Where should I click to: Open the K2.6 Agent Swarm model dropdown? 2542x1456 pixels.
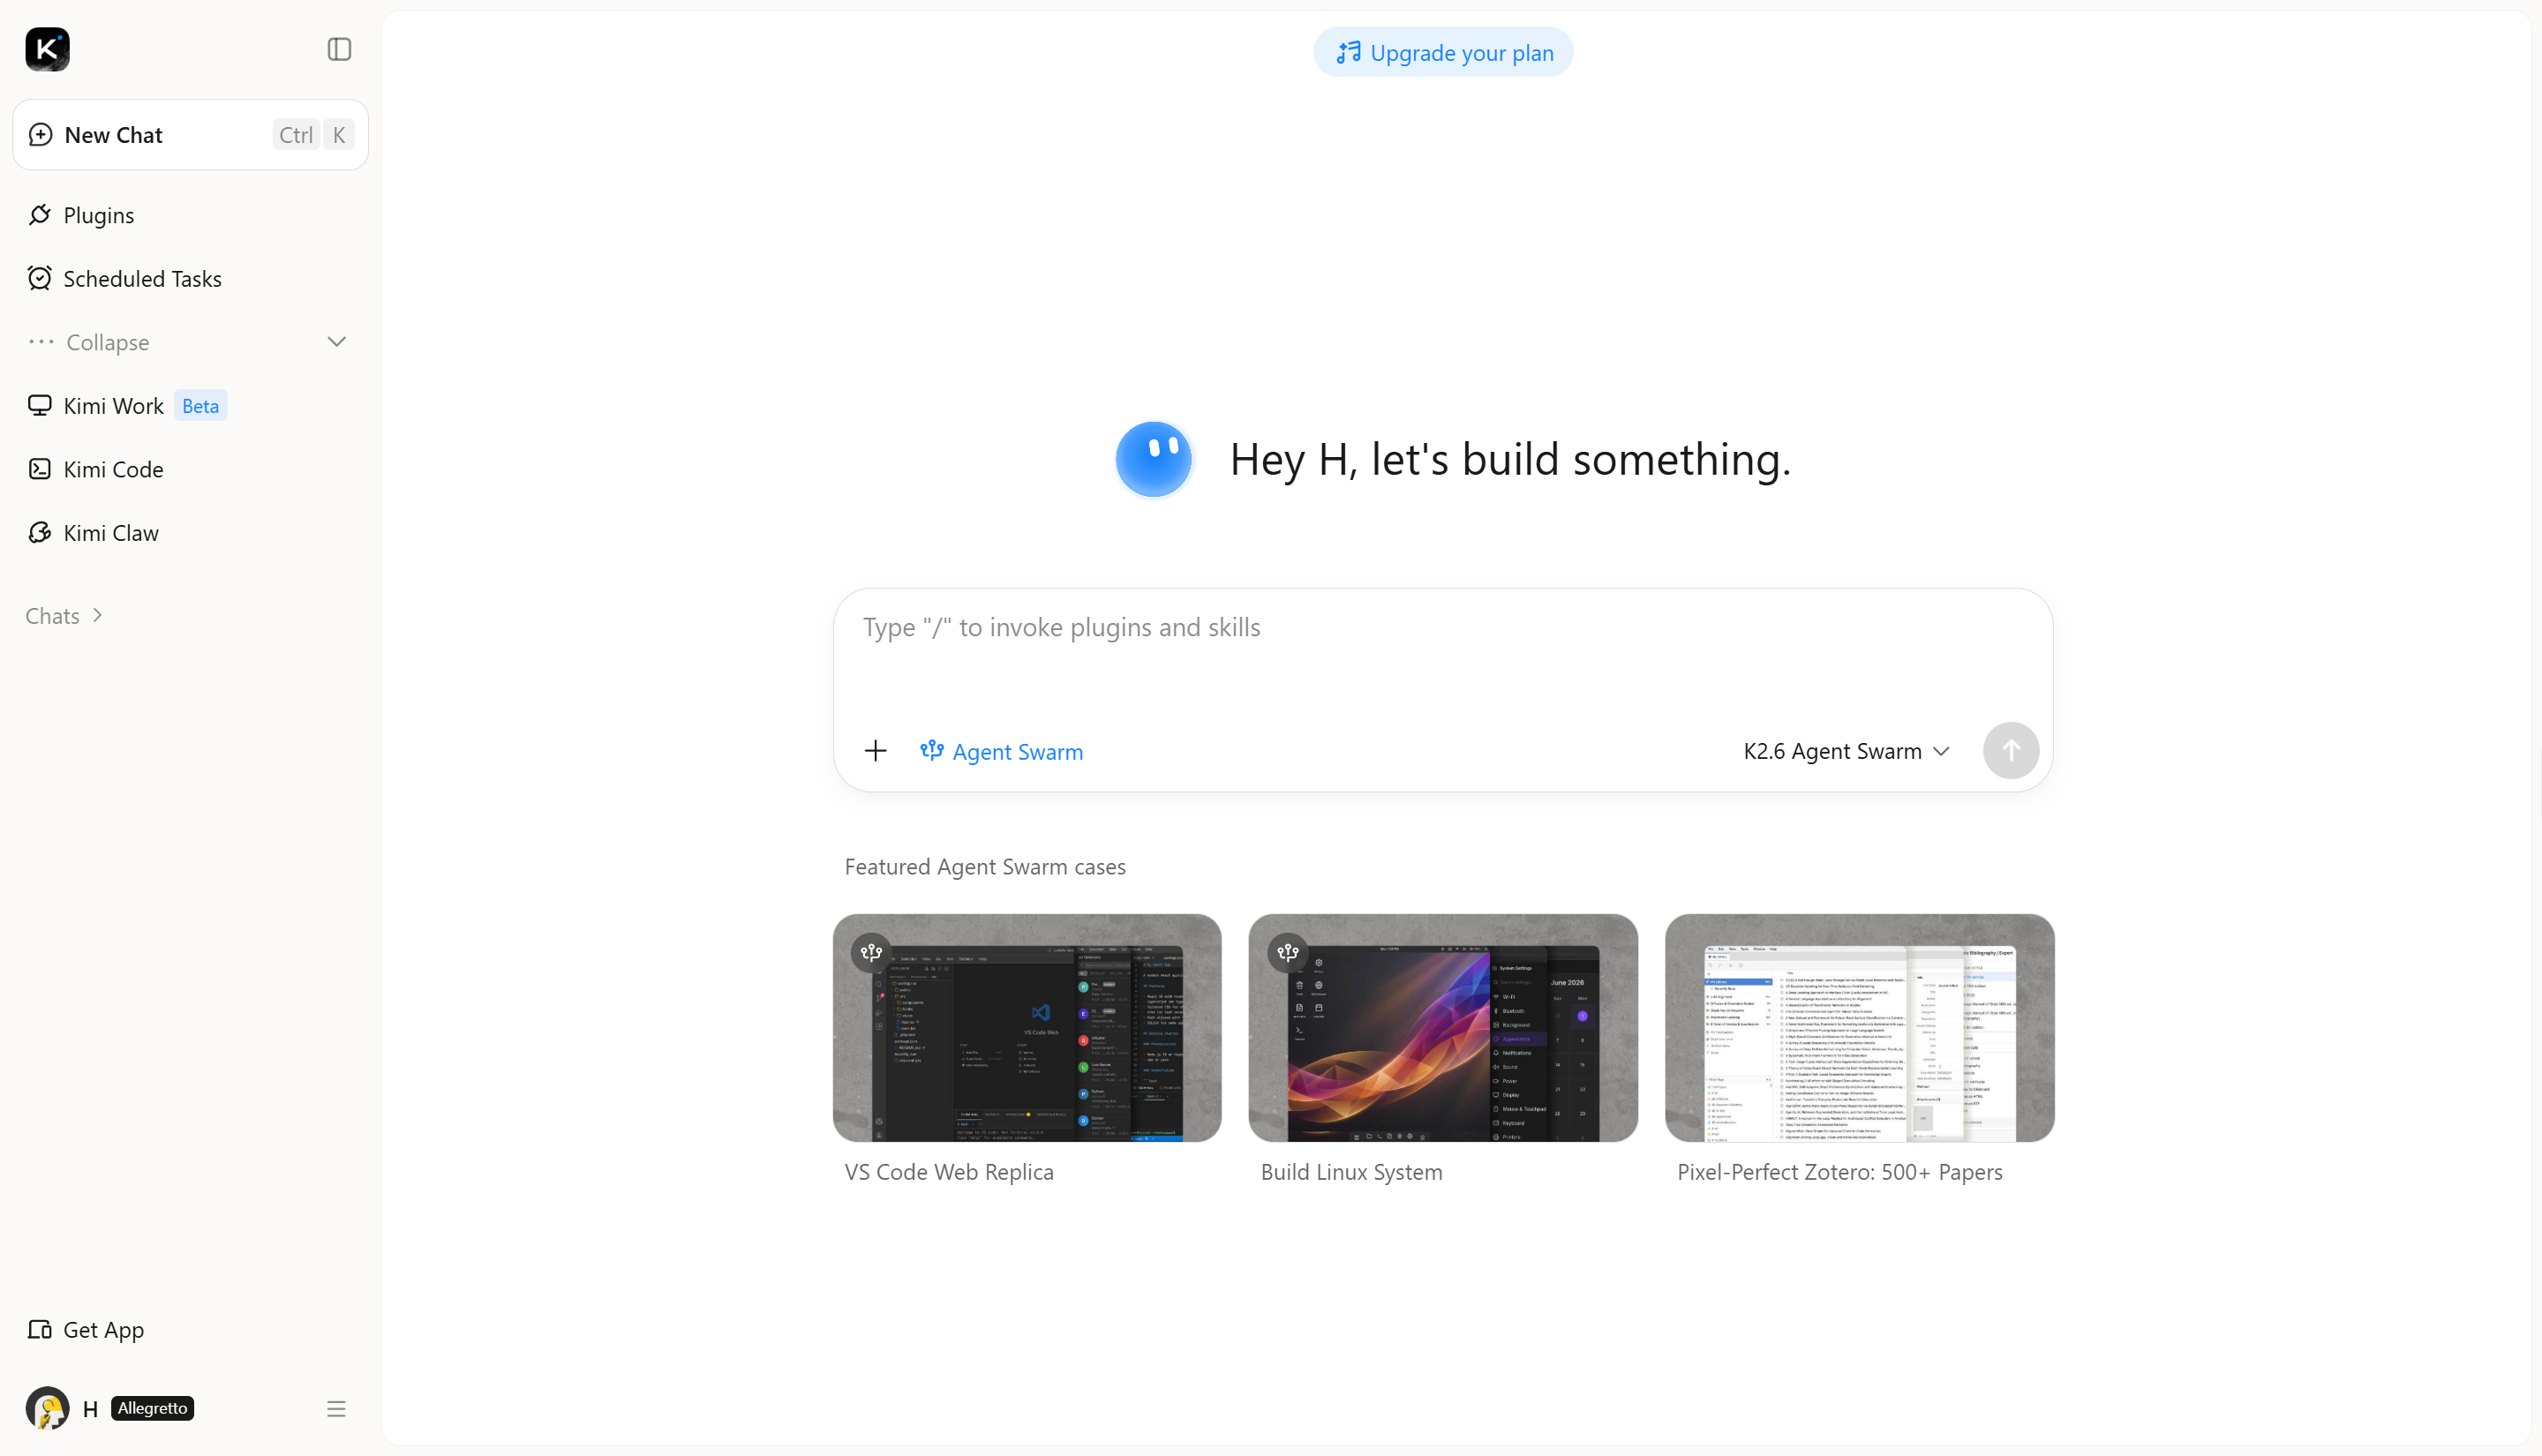[1846, 751]
